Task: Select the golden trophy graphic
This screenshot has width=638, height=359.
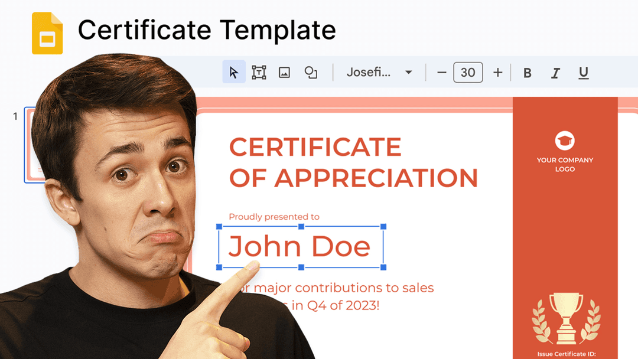Action: pyautogui.click(x=566, y=318)
